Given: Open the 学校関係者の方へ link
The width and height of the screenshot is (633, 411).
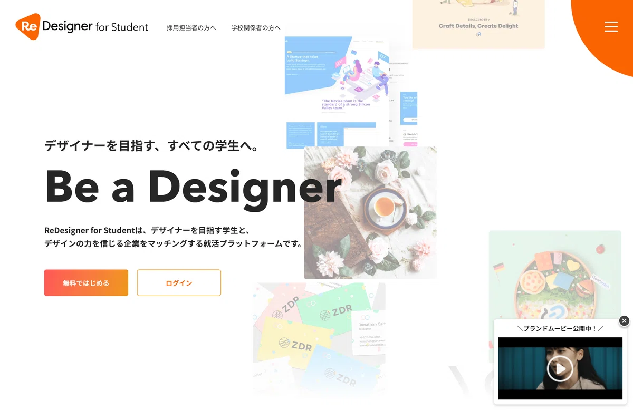Looking at the screenshot, I should pyautogui.click(x=256, y=28).
